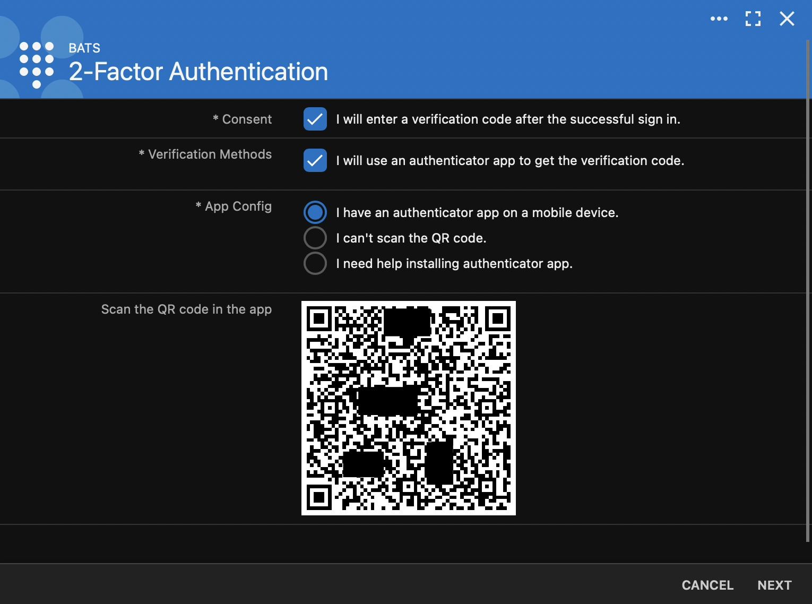
Task: Proceed with the NEXT button
Action: click(x=774, y=585)
